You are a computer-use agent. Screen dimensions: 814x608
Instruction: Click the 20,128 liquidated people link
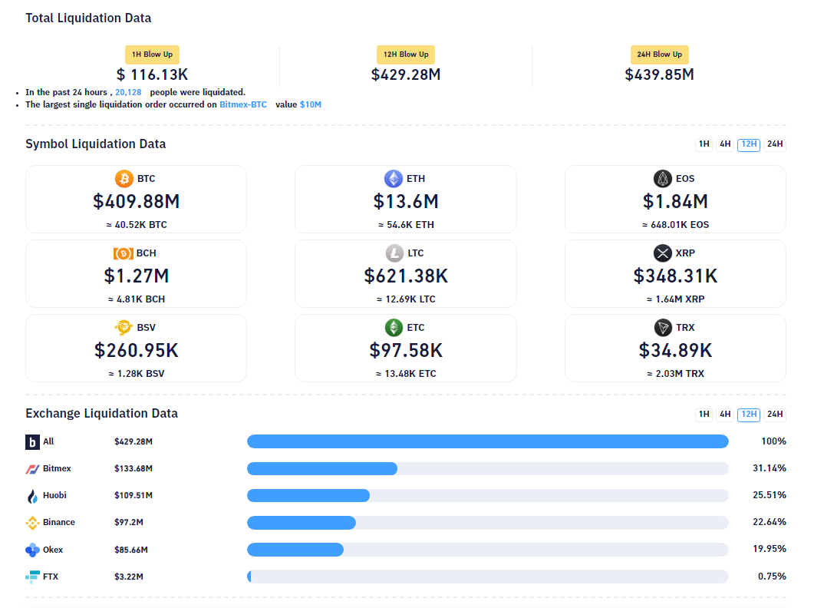click(x=128, y=92)
